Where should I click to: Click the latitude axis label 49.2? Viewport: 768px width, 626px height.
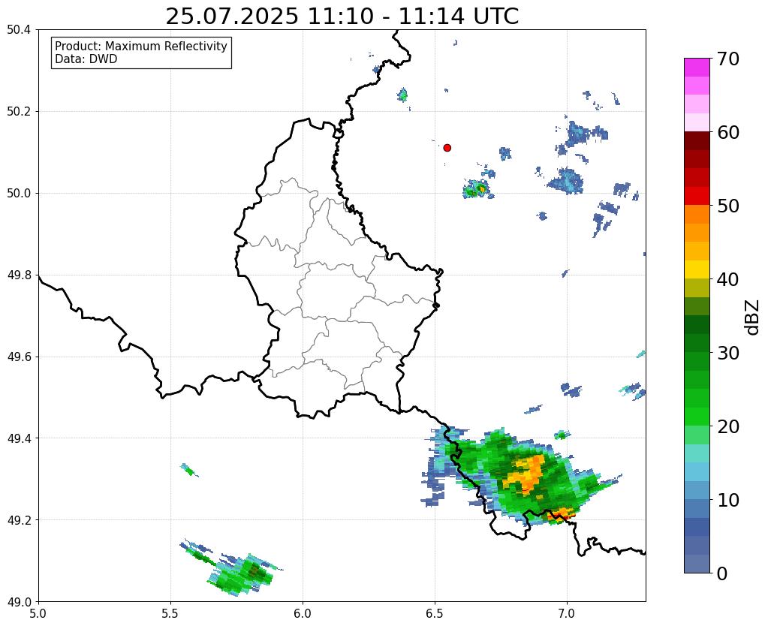(x=19, y=520)
